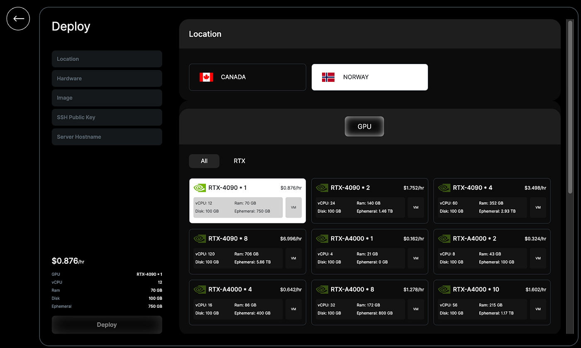Click the $0.324/hr price
This screenshot has height=348, width=581.
(x=535, y=239)
